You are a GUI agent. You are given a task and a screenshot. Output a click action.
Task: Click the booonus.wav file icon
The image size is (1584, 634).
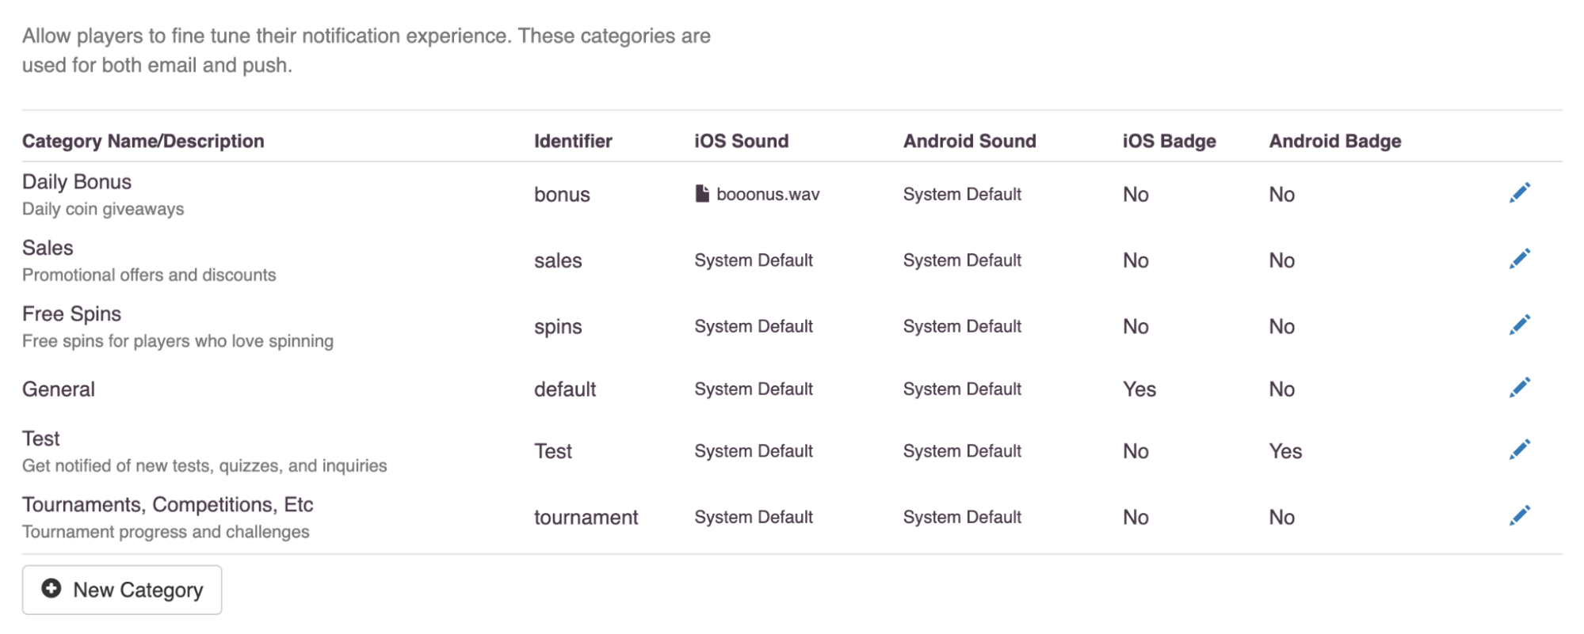click(702, 193)
